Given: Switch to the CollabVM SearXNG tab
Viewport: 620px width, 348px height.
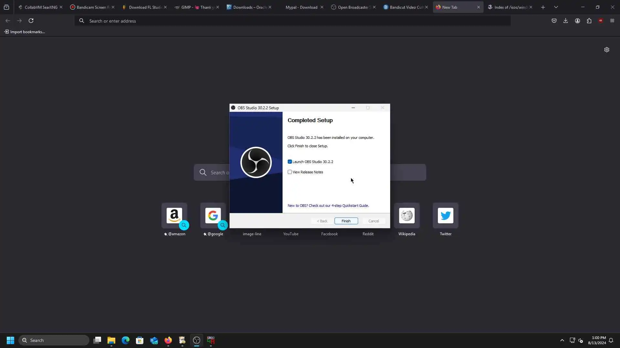Looking at the screenshot, I should pos(40,7).
